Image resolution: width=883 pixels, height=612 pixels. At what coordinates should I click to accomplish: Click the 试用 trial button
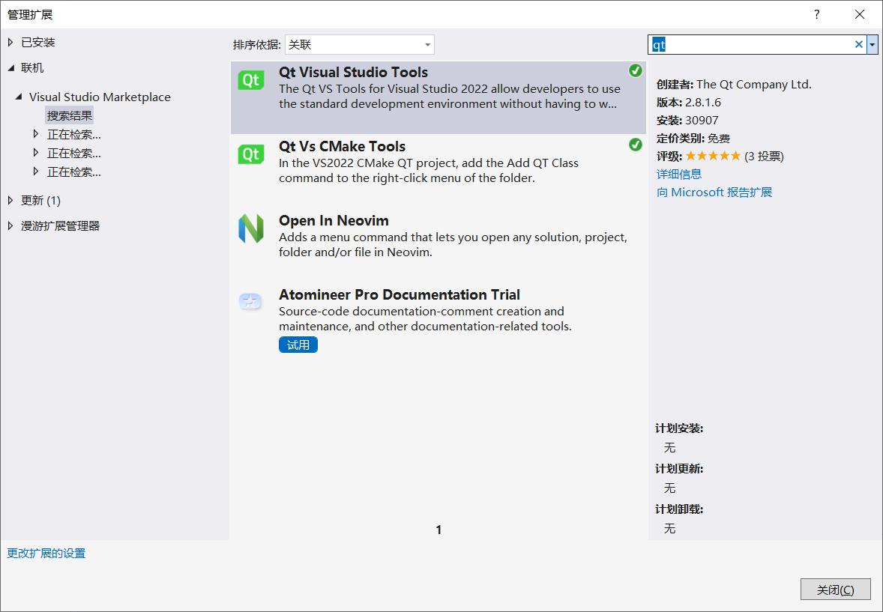(298, 345)
